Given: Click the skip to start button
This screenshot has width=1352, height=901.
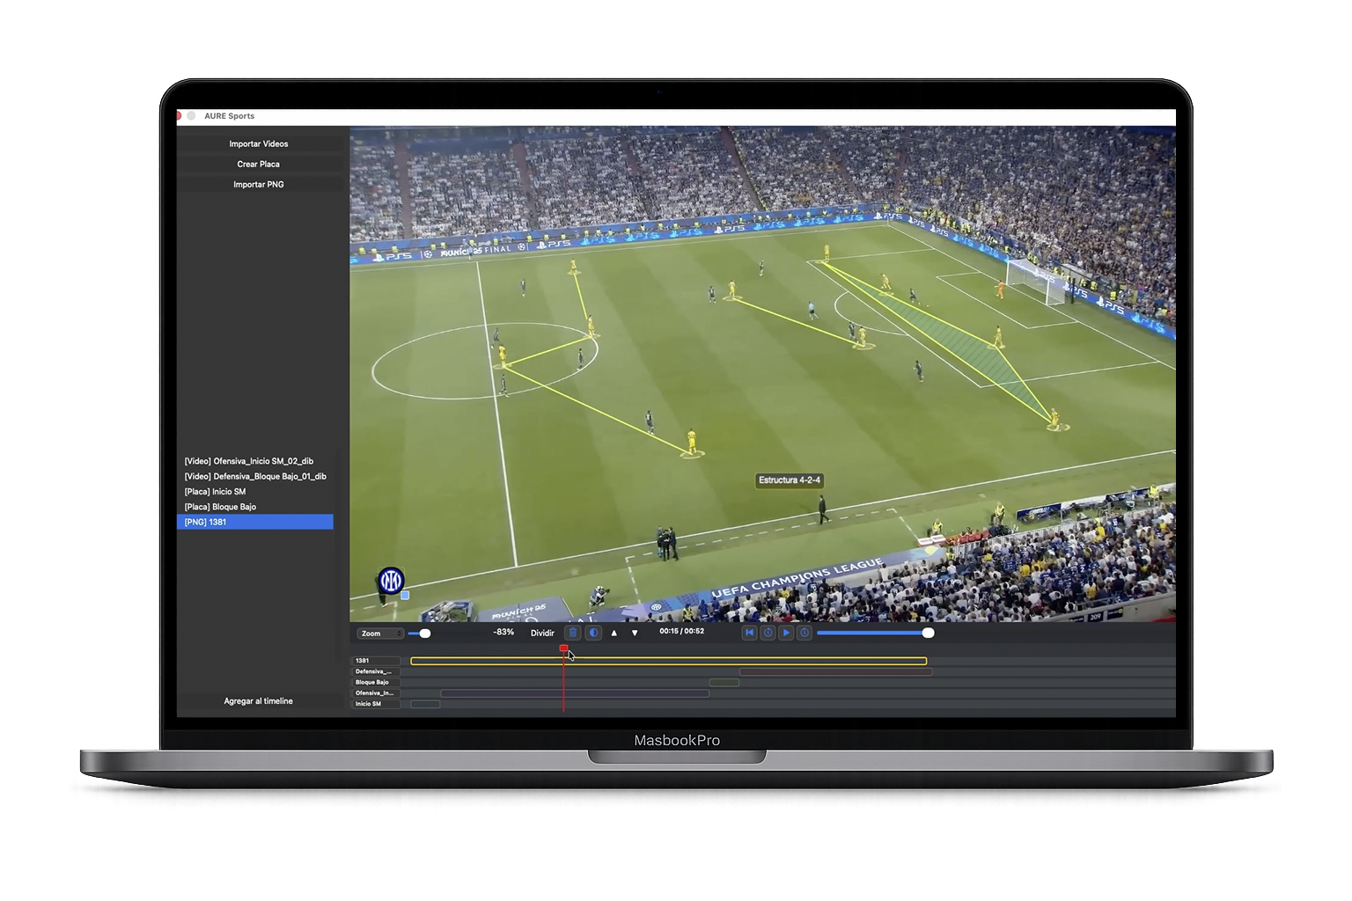Looking at the screenshot, I should click(750, 633).
